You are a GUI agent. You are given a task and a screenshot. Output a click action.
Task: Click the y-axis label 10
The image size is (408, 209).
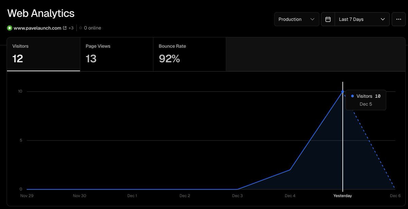[x=20, y=91]
